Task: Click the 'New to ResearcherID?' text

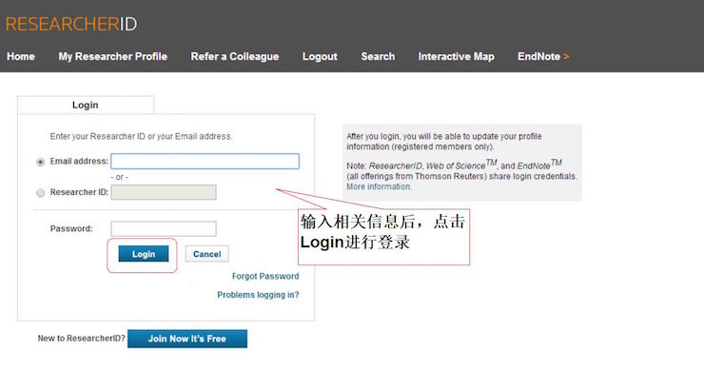Action: (81, 338)
